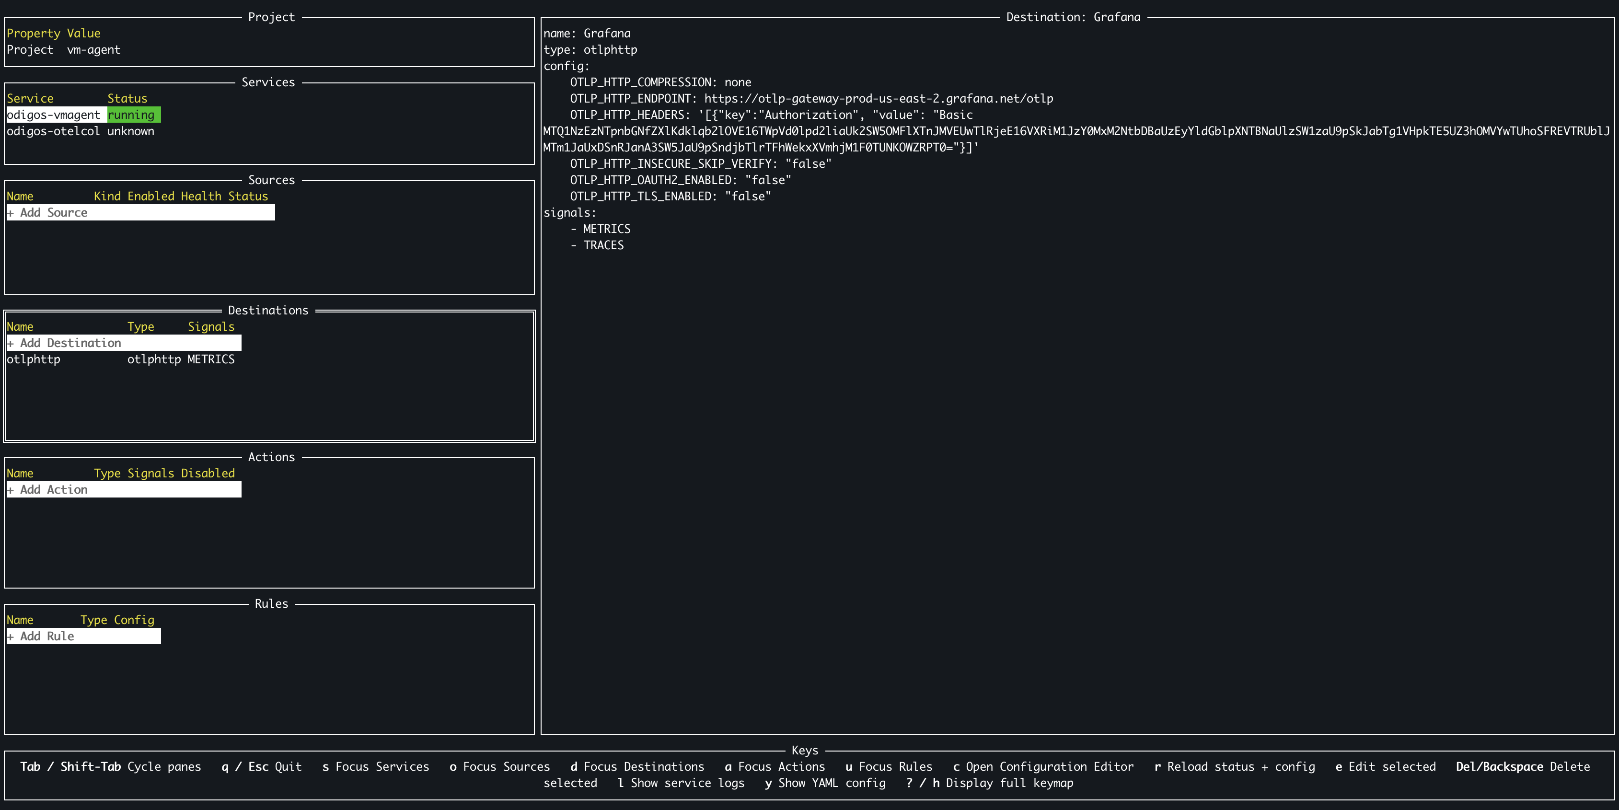The height and width of the screenshot is (810, 1619).
Task: Click the + Add Rule row
Action: (x=83, y=636)
